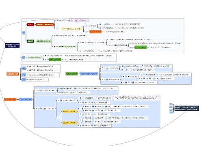
Task: Select the upper yellow condition node
Action: click(69, 112)
